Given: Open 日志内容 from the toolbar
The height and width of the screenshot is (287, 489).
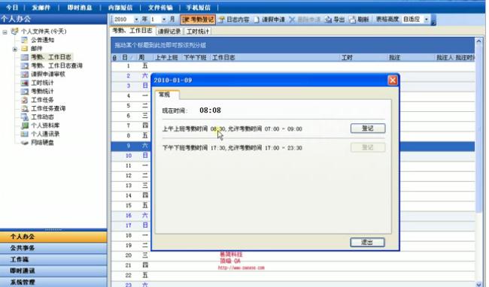Looking at the screenshot, I should tap(234, 20).
